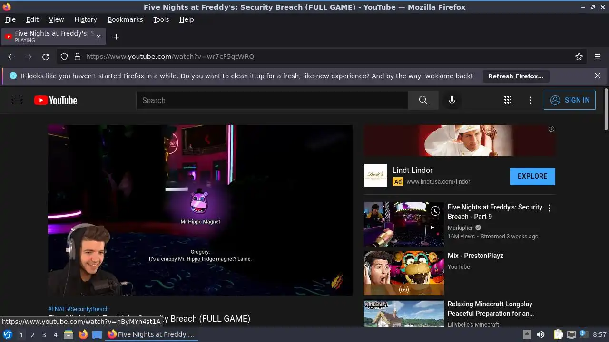The height and width of the screenshot is (342, 609).
Task: Open Firefox application hamburger menu
Action: (598, 57)
